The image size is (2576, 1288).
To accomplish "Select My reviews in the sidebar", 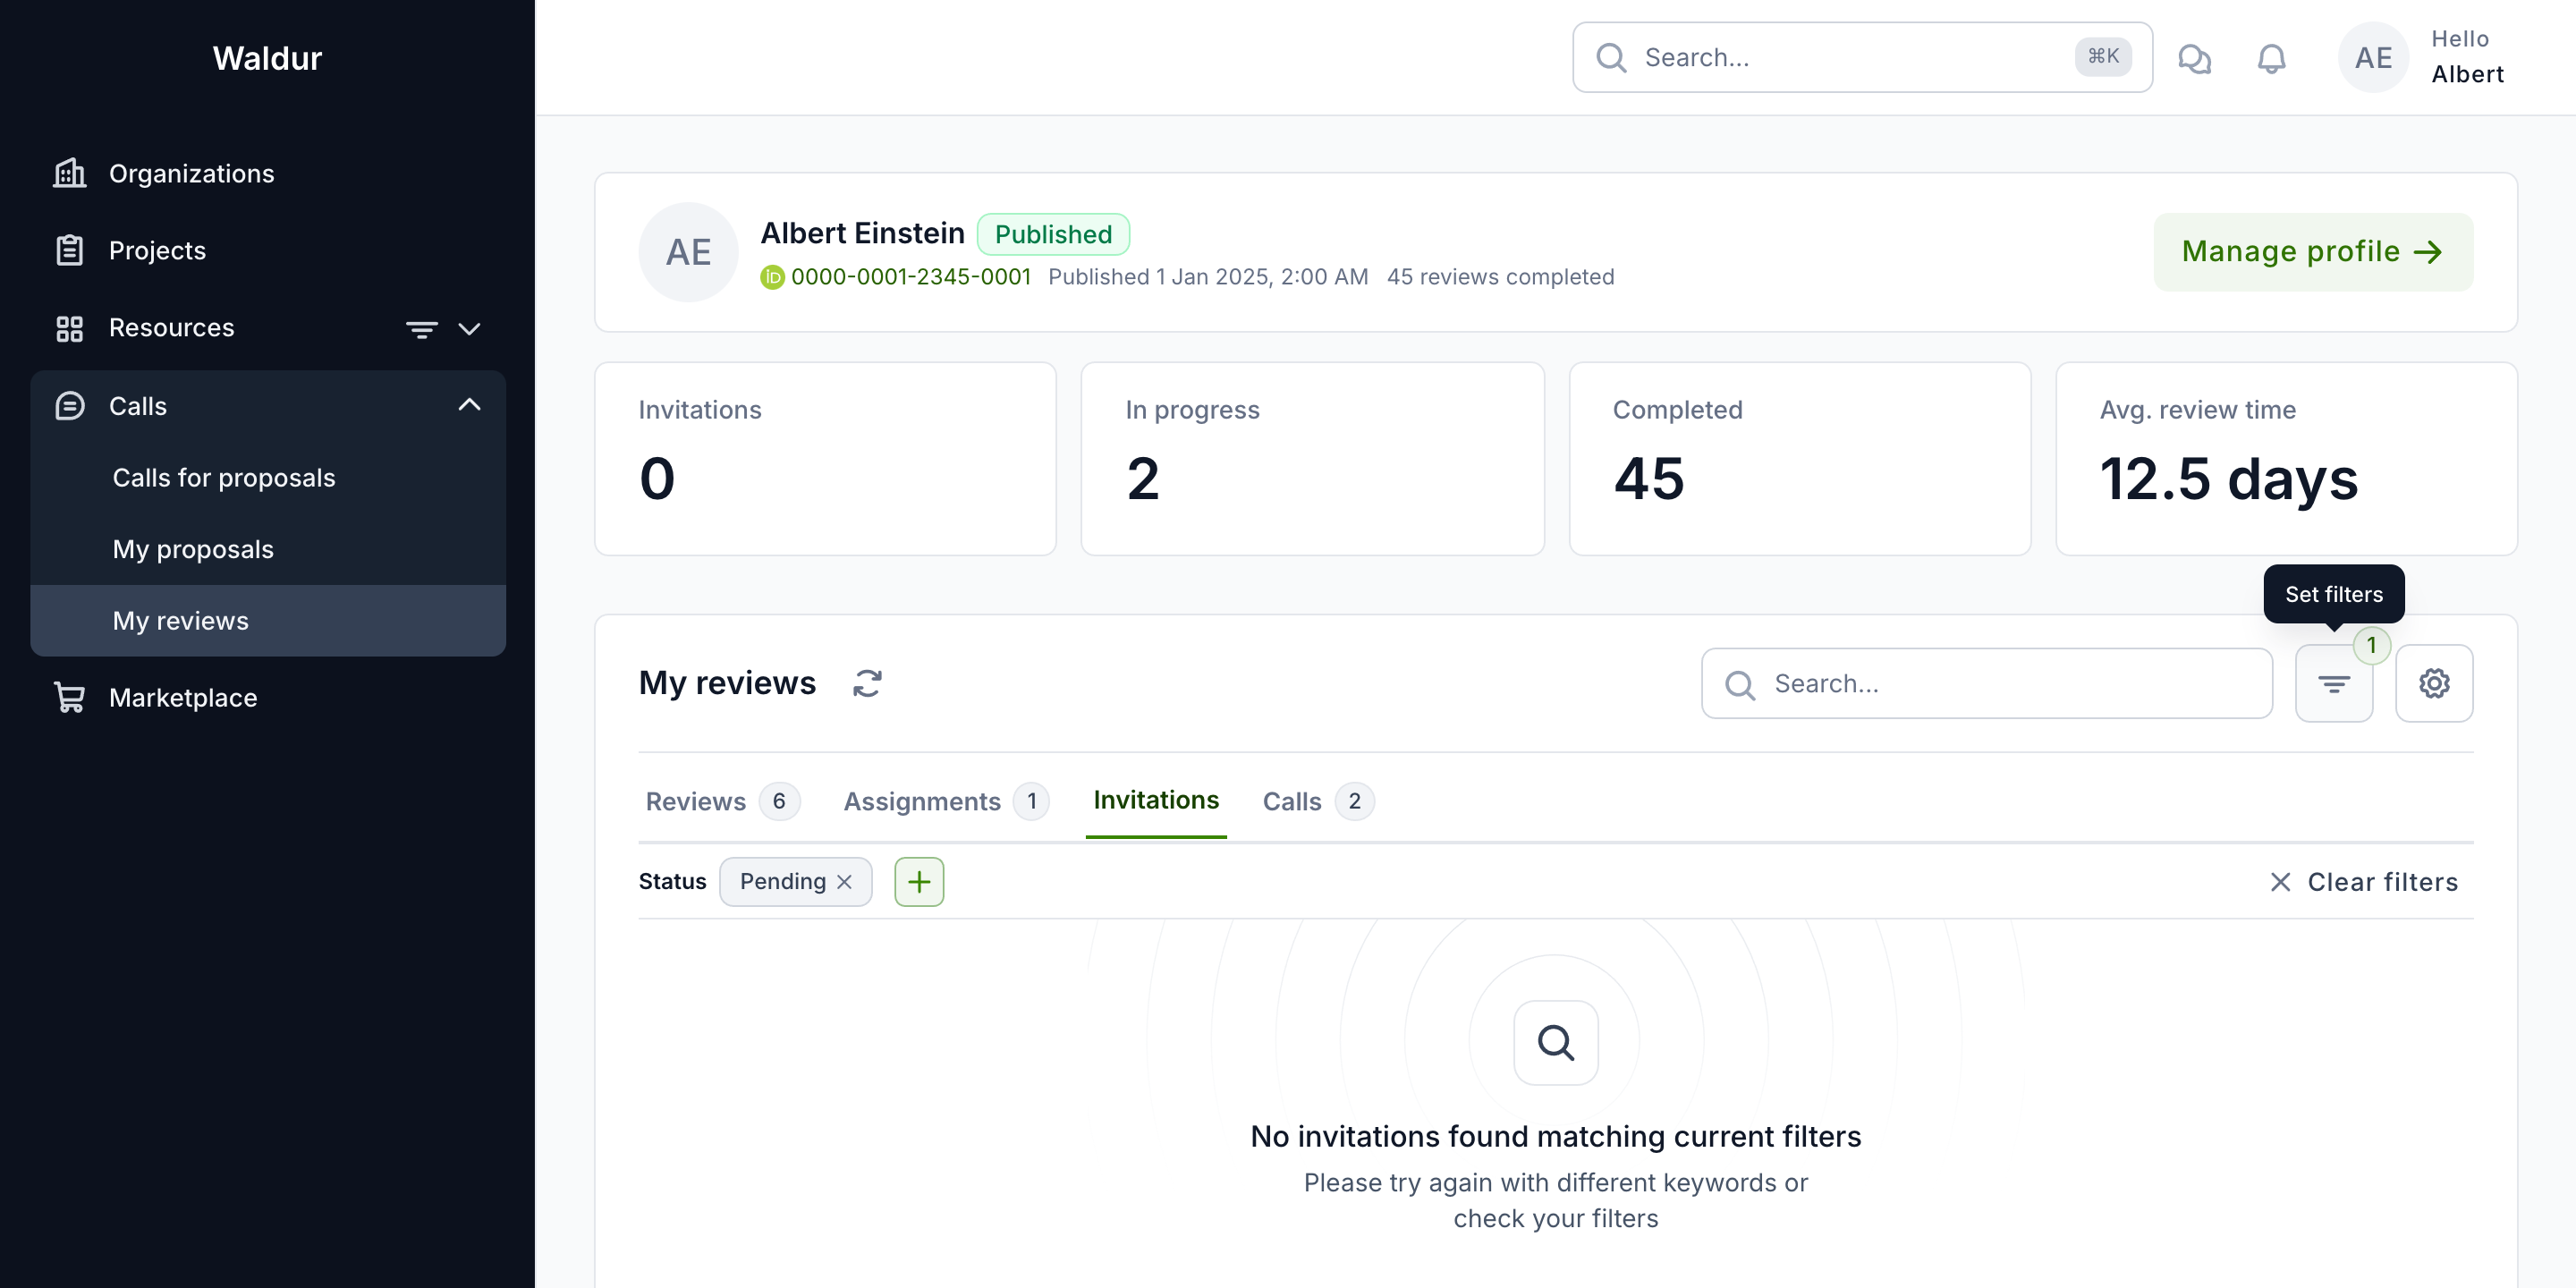I will point(268,620).
